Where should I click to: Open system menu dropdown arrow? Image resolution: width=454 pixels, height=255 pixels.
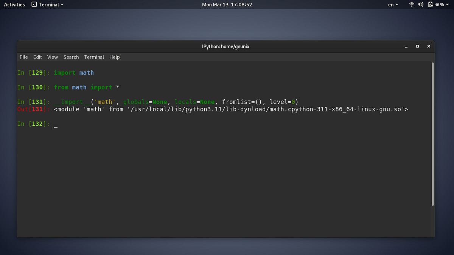(448, 5)
